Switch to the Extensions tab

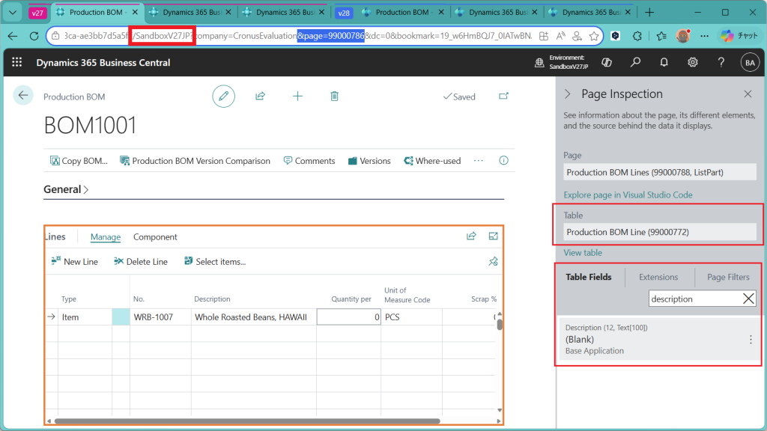coord(658,277)
